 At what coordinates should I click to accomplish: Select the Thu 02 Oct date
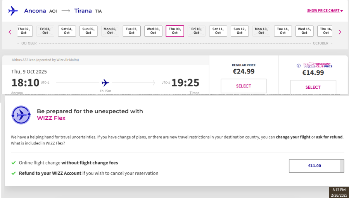click(25, 31)
